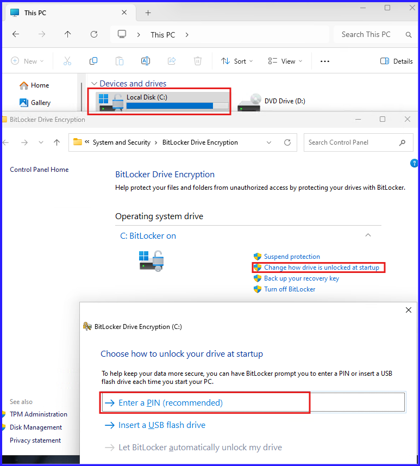Collapse the Devices and drives group

pyautogui.click(x=94, y=84)
